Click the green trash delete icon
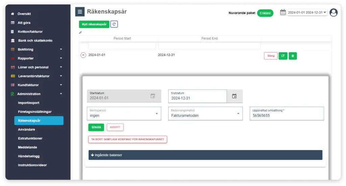The height and width of the screenshot is (186, 346). tap(293, 56)
